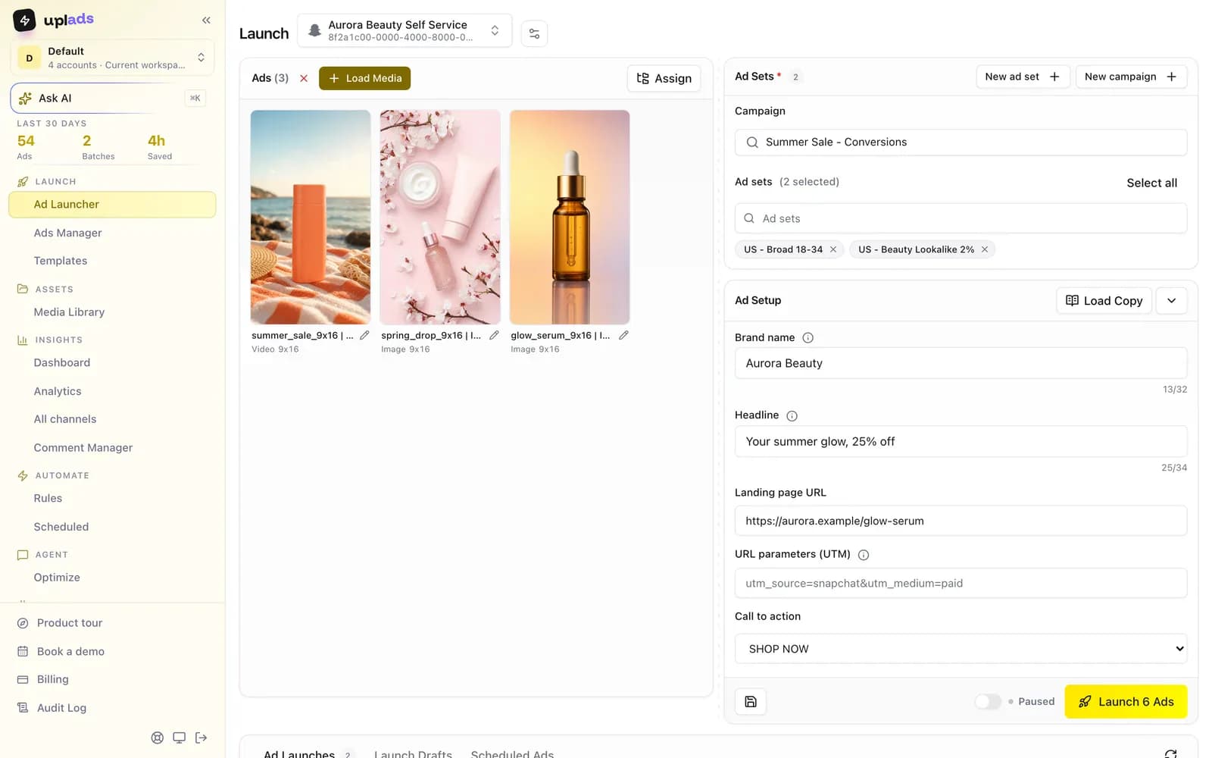The height and width of the screenshot is (758, 1212).
Task: Show Headline info tooltip icon
Action: pyautogui.click(x=792, y=416)
